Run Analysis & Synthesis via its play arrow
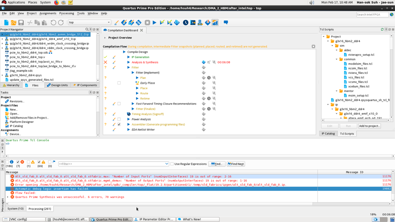The height and width of the screenshot is (222, 395). 129,62
